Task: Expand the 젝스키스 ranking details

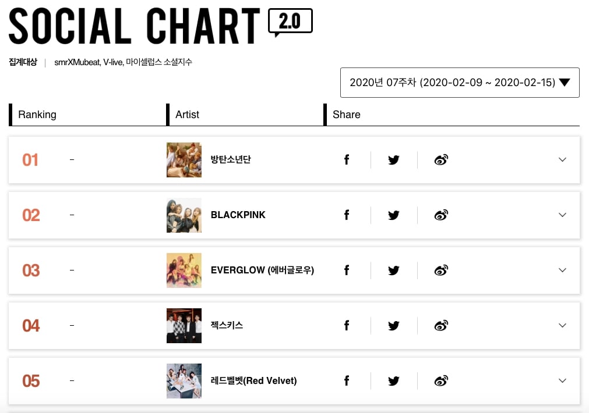Action: pos(562,326)
